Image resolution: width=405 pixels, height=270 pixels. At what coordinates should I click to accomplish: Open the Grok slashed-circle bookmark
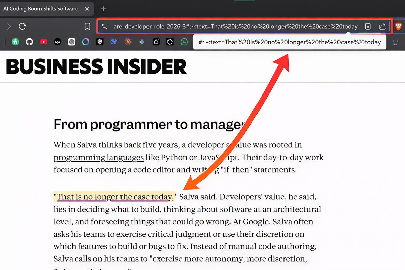point(156,42)
